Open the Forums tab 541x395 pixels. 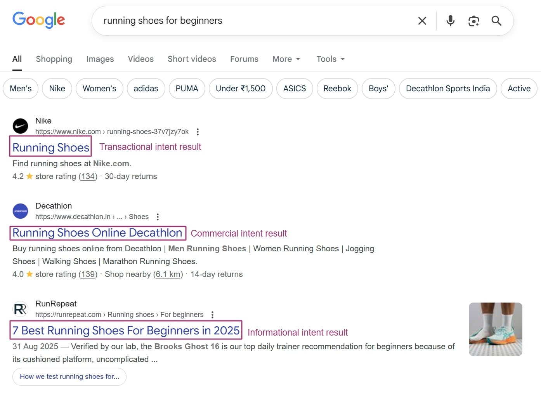(x=244, y=59)
